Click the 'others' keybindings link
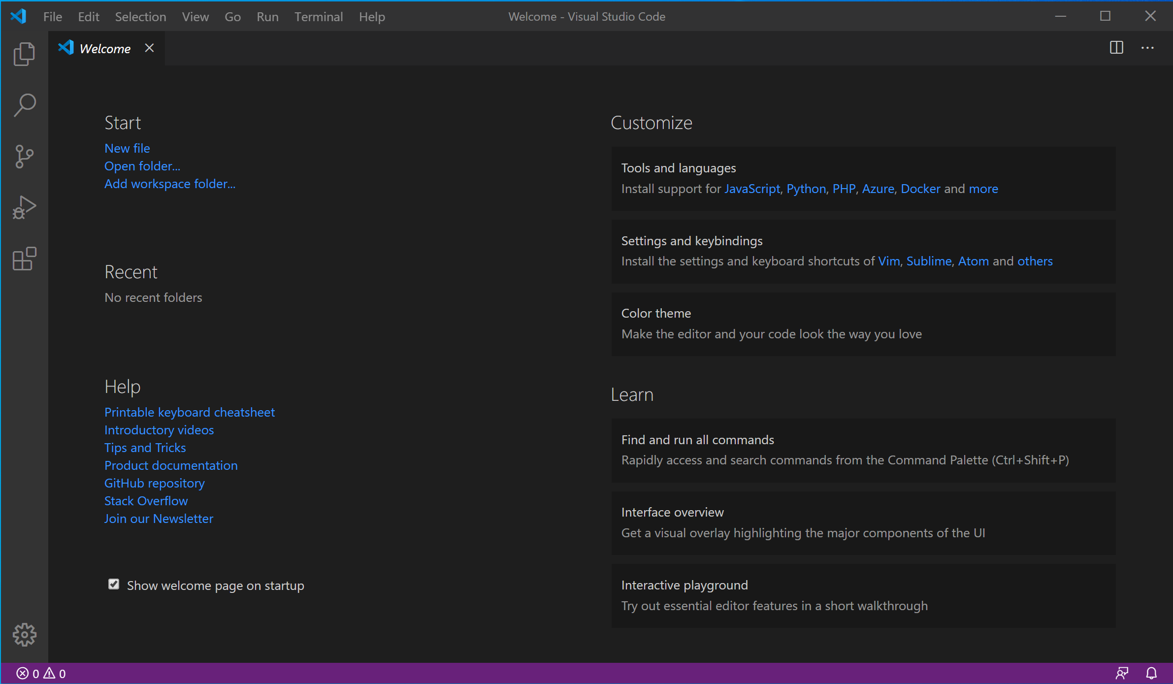Viewport: 1173px width, 684px height. (1035, 261)
